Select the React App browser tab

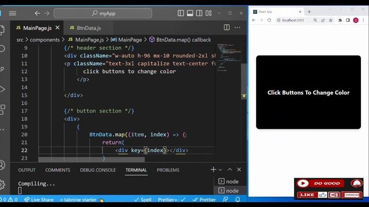[x=277, y=11]
